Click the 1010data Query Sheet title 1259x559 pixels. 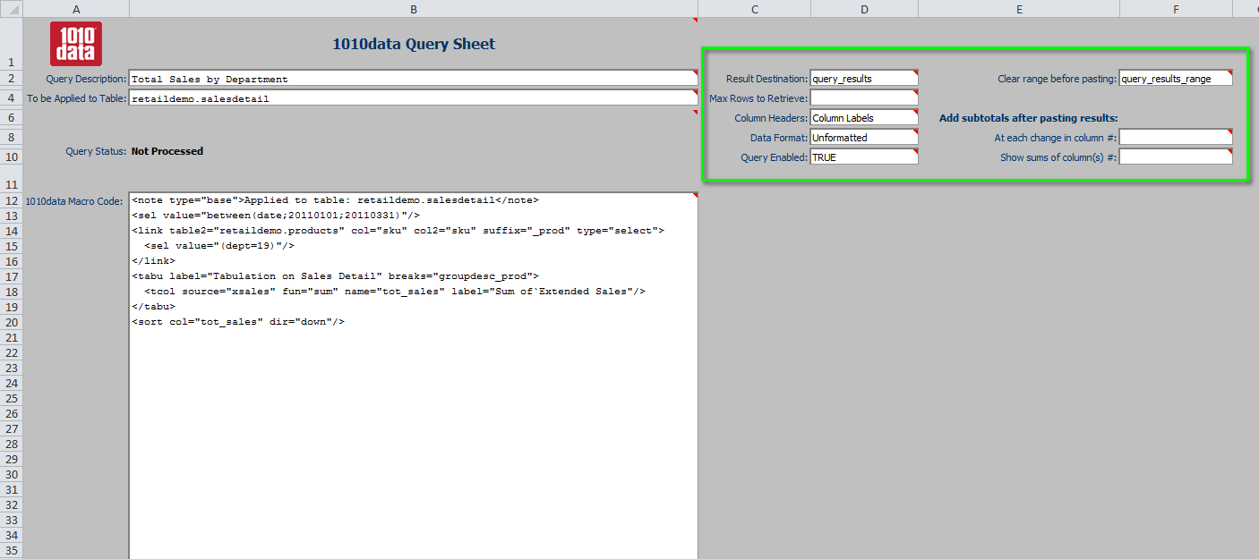pos(414,44)
